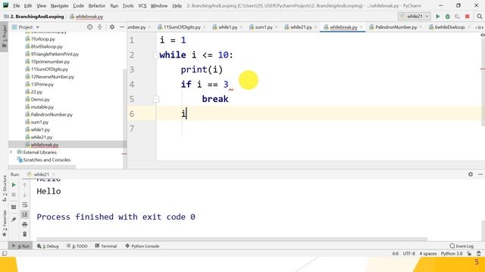Go to line via the 6:6 caret position
The height and width of the screenshot is (272, 485).
point(396,254)
